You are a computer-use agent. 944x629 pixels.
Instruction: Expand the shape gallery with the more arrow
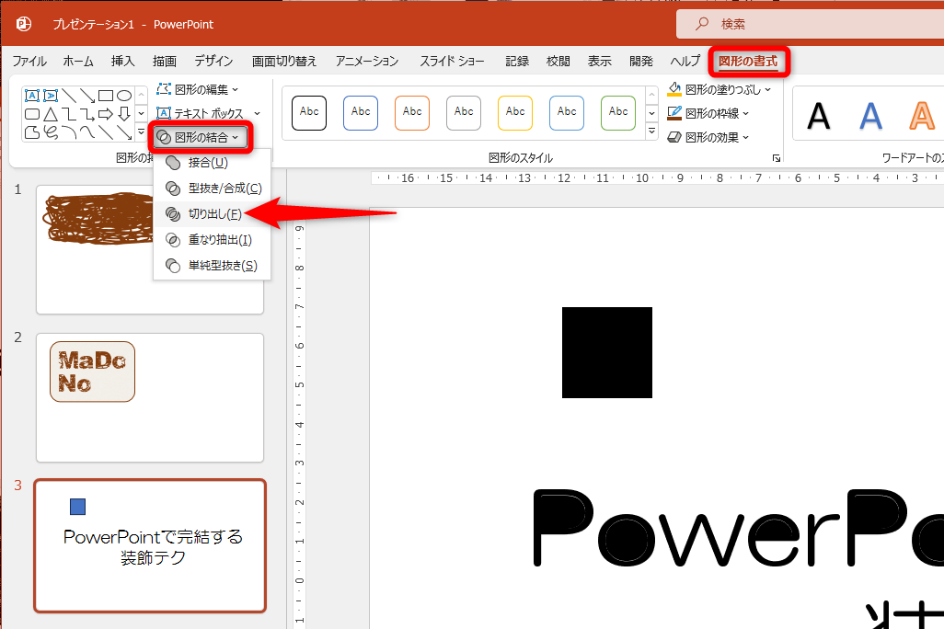coord(141,132)
